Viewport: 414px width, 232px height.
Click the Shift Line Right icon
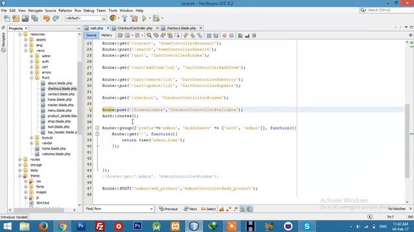point(215,35)
